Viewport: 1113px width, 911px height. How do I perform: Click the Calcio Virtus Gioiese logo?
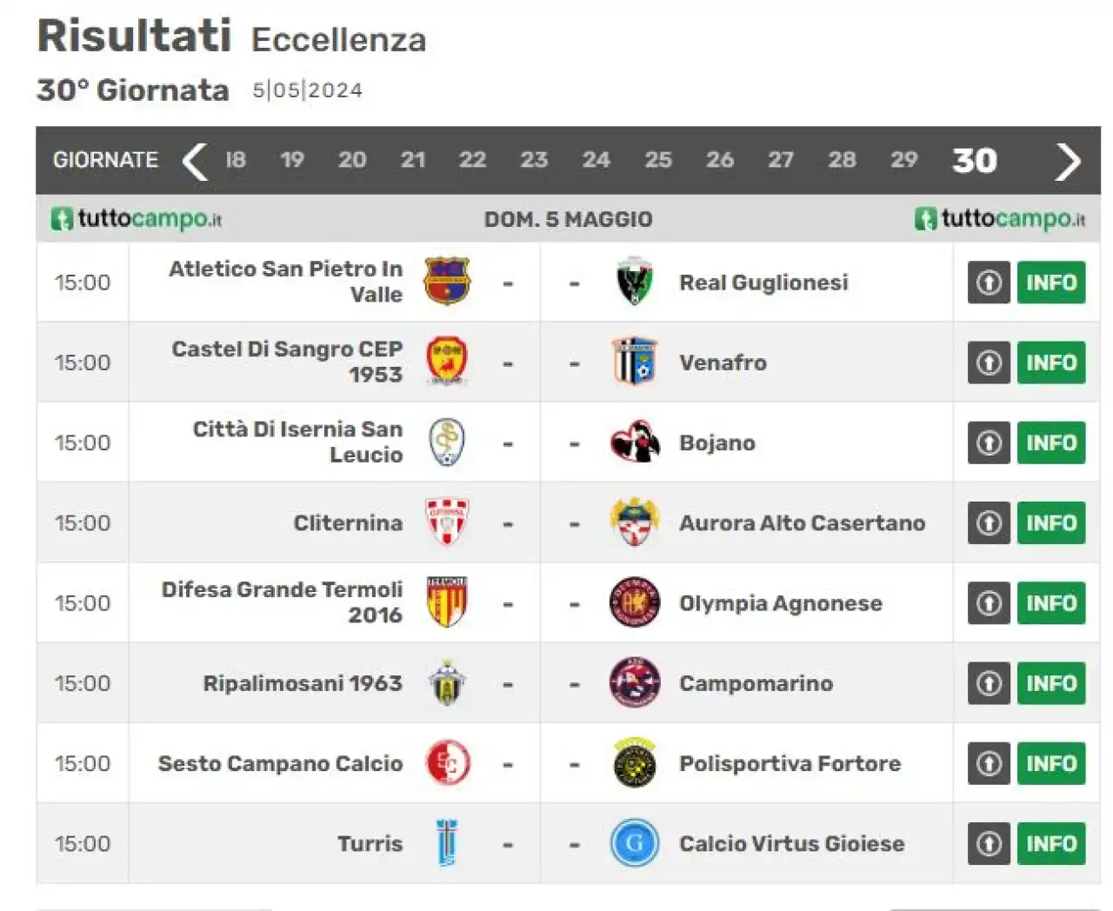click(635, 842)
